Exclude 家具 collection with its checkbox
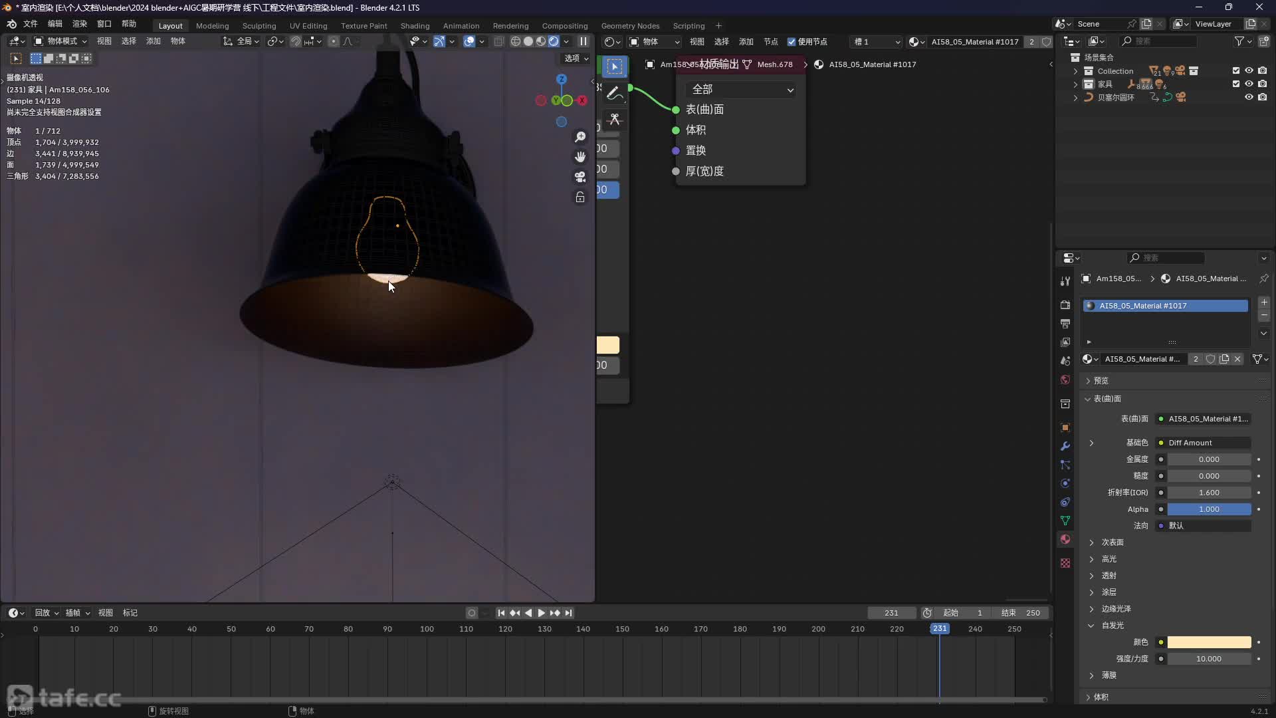The width and height of the screenshot is (1276, 718). 1236,84
